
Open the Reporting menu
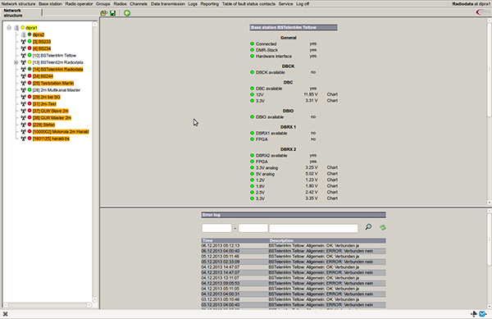pos(209,4)
